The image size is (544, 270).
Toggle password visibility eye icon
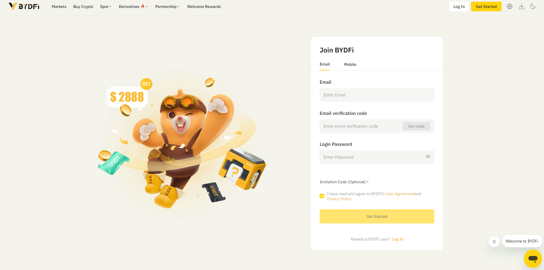pyautogui.click(x=428, y=157)
